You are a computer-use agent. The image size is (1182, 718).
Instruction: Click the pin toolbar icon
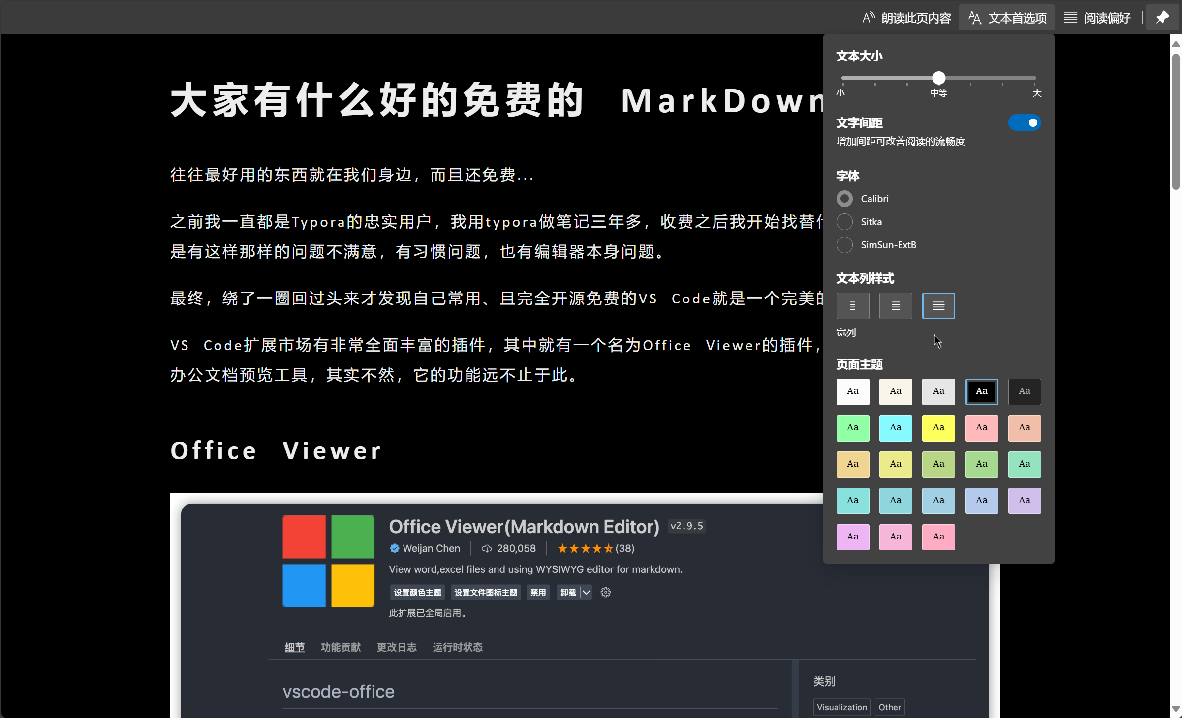click(1162, 18)
